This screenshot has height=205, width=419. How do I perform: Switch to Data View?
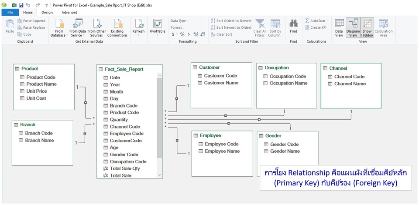339,28
